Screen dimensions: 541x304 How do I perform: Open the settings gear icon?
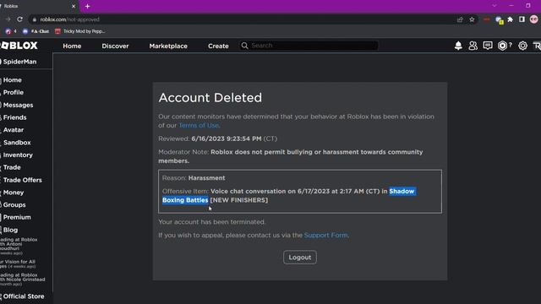(x=522, y=46)
